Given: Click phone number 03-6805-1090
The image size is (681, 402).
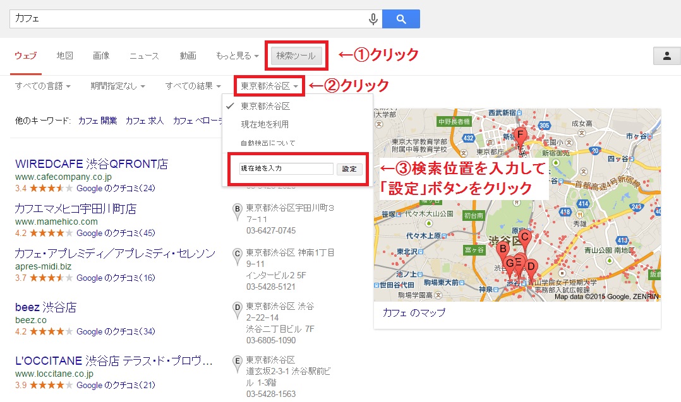Looking at the screenshot, I should tap(271, 340).
